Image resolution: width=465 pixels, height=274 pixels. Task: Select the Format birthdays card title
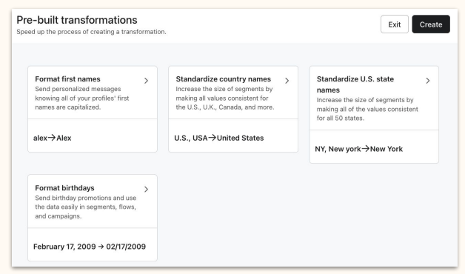pos(64,188)
